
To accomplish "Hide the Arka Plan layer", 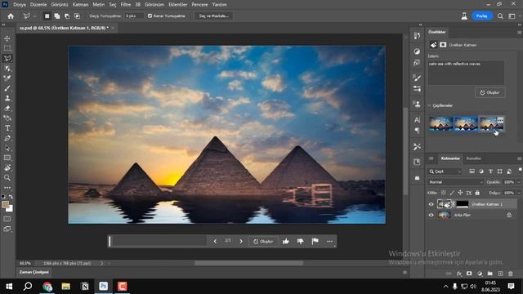I will tap(431, 216).
